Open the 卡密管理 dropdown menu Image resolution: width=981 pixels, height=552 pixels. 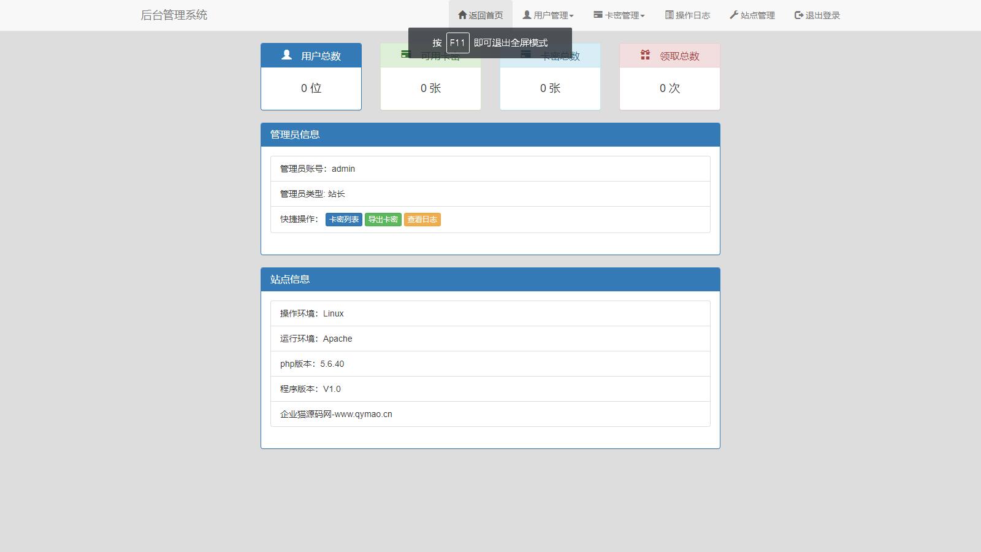[620, 15]
